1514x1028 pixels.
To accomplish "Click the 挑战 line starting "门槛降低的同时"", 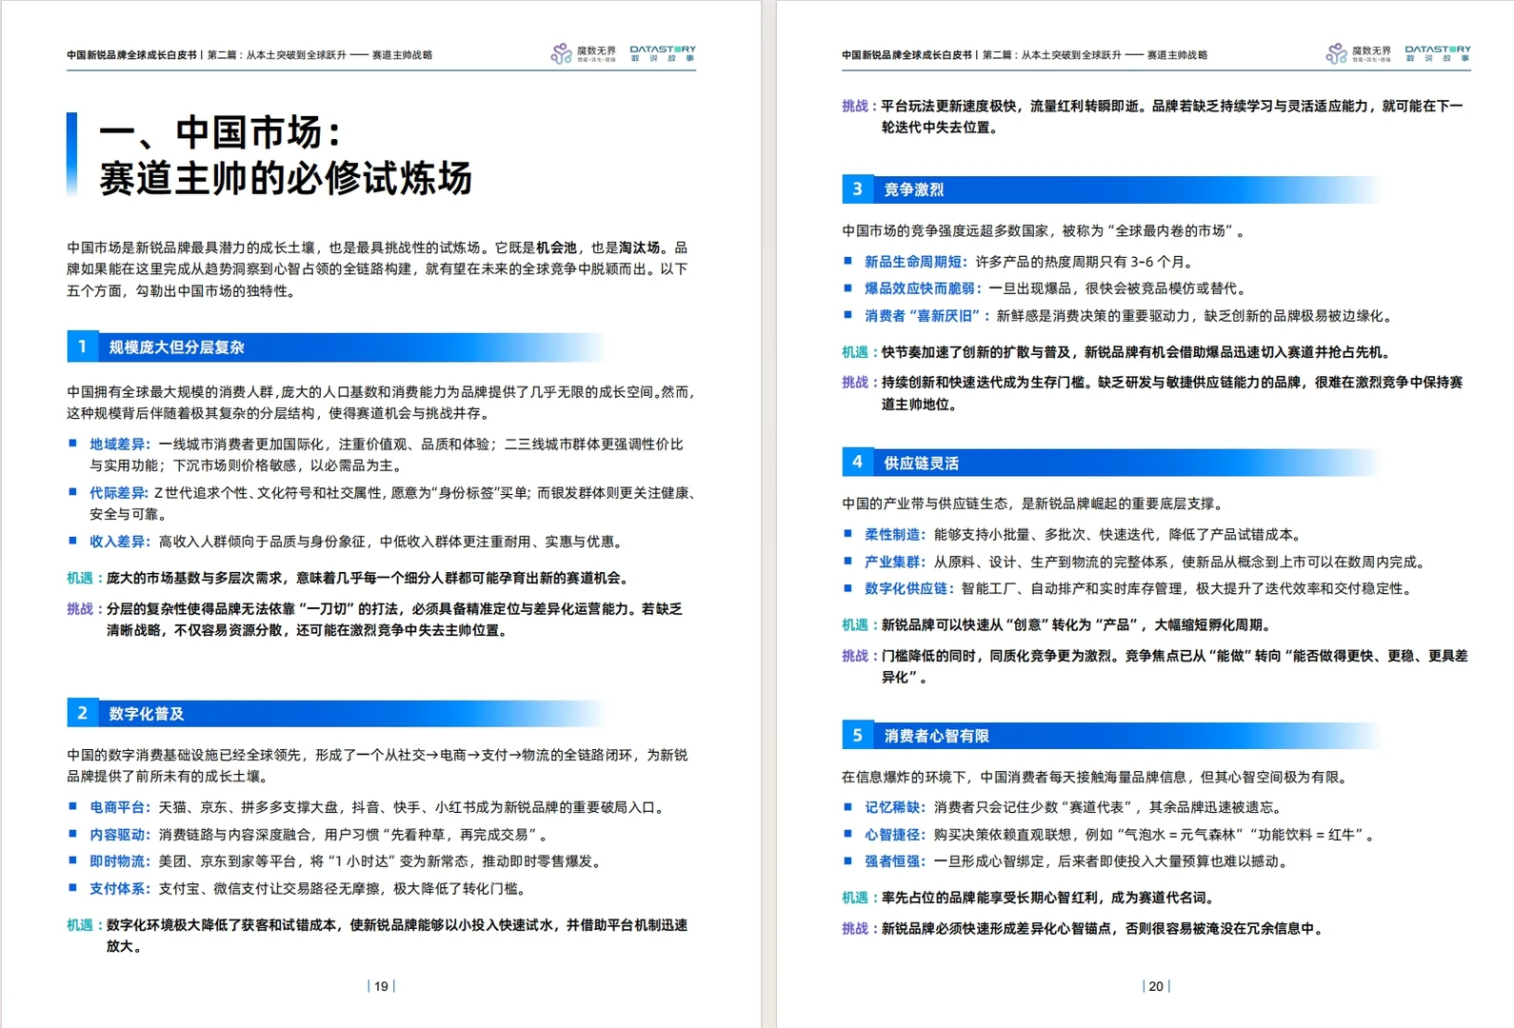I will (x=1155, y=666).
